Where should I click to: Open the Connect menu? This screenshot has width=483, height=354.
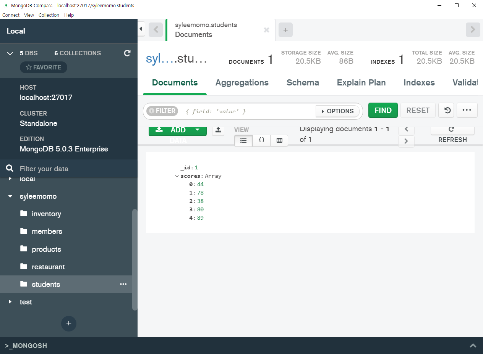pyautogui.click(x=11, y=15)
